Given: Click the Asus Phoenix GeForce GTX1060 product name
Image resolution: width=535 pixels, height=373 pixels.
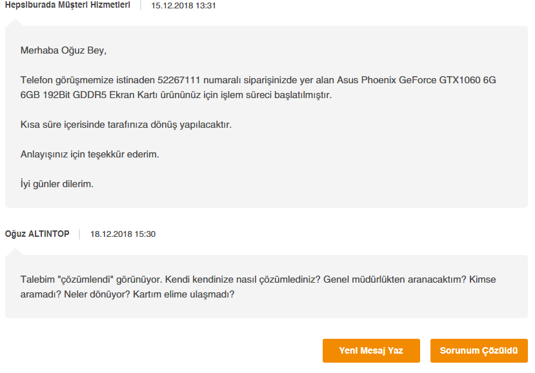Looking at the screenshot, I should tap(409, 80).
